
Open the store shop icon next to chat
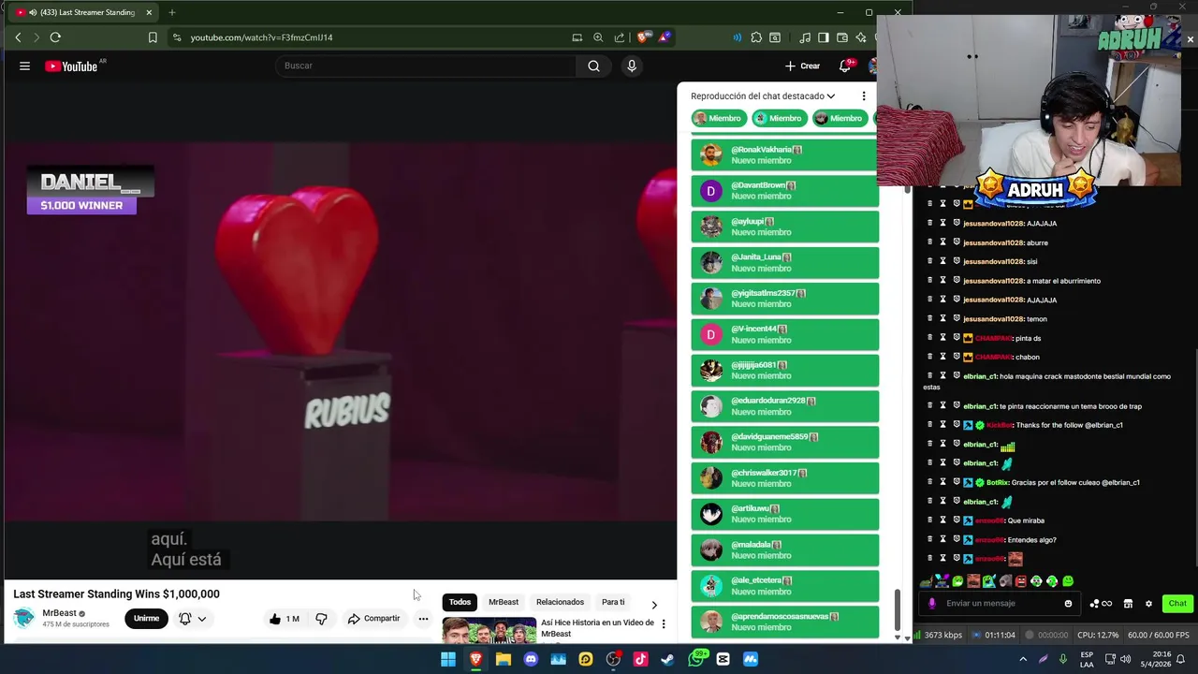(x=1128, y=603)
